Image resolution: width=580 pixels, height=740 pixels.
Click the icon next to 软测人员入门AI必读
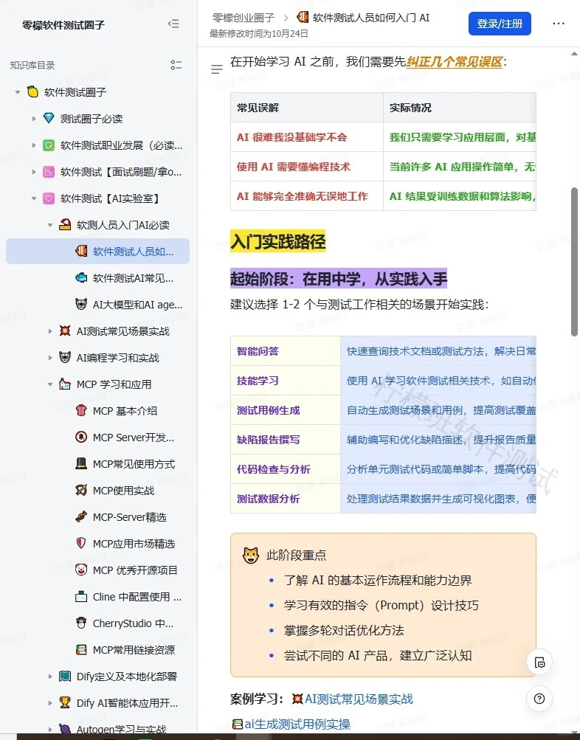coord(65,224)
